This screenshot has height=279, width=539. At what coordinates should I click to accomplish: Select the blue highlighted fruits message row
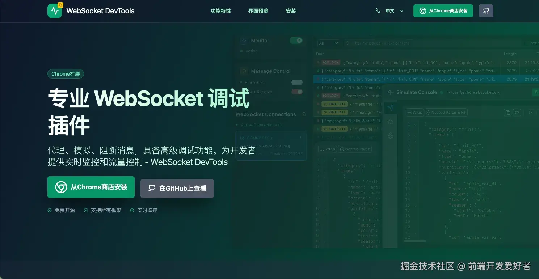426,79
